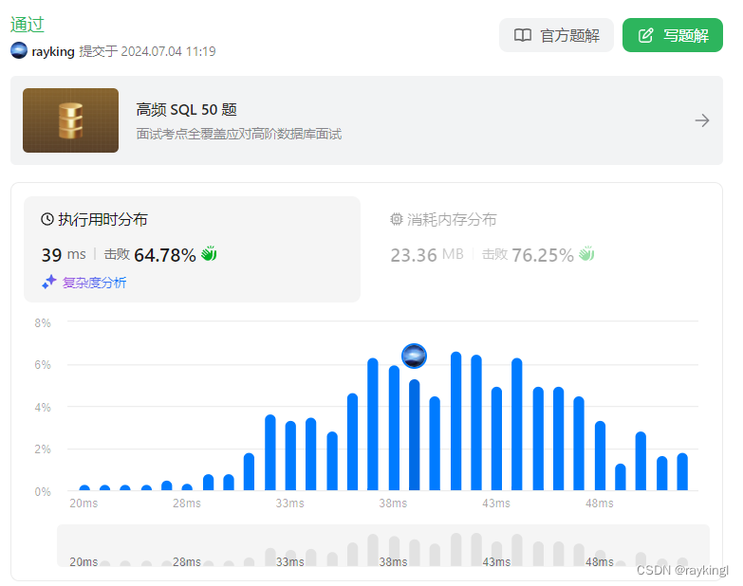Click the chart bar above the 33ms label

coord(290,455)
